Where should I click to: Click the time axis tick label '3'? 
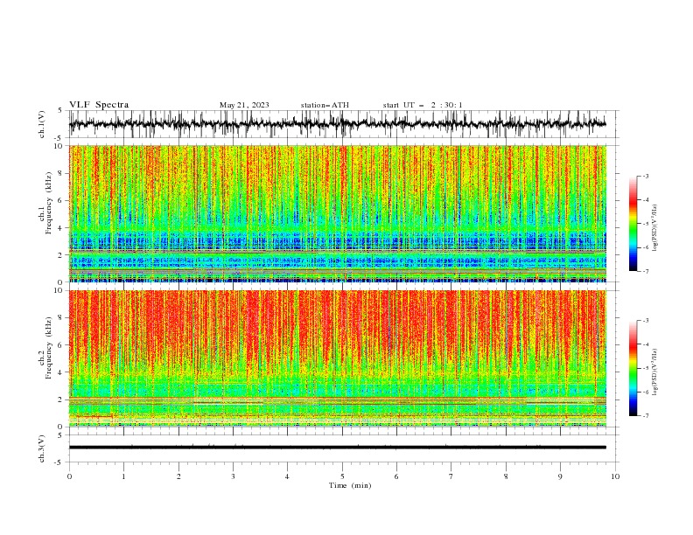click(233, 476)
